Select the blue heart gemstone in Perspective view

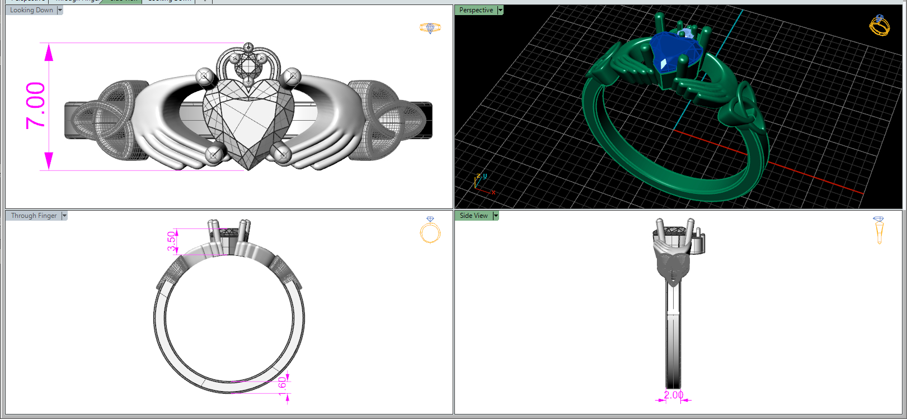[675, 52]
